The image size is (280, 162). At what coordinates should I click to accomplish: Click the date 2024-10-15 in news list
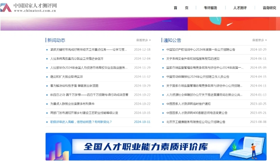pyautogui.click(x=142, y=113)
